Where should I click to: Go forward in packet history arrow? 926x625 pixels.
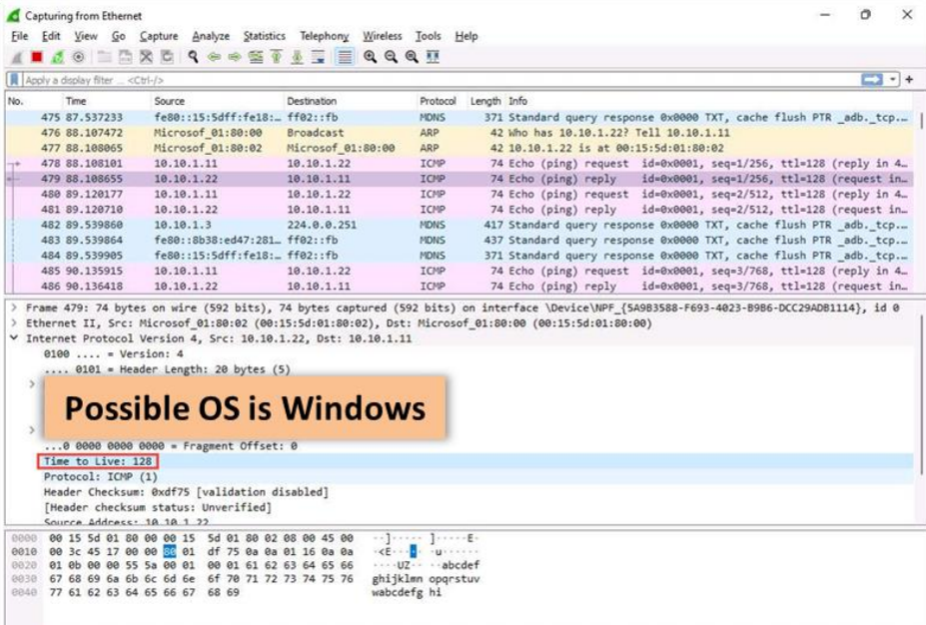pos(235,57)
